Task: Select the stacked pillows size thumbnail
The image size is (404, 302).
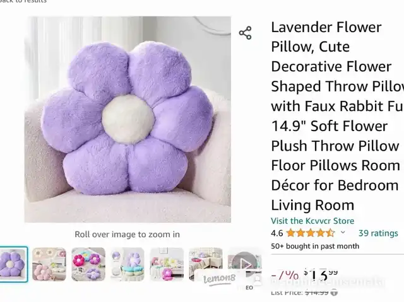Action: coord(128,264)
